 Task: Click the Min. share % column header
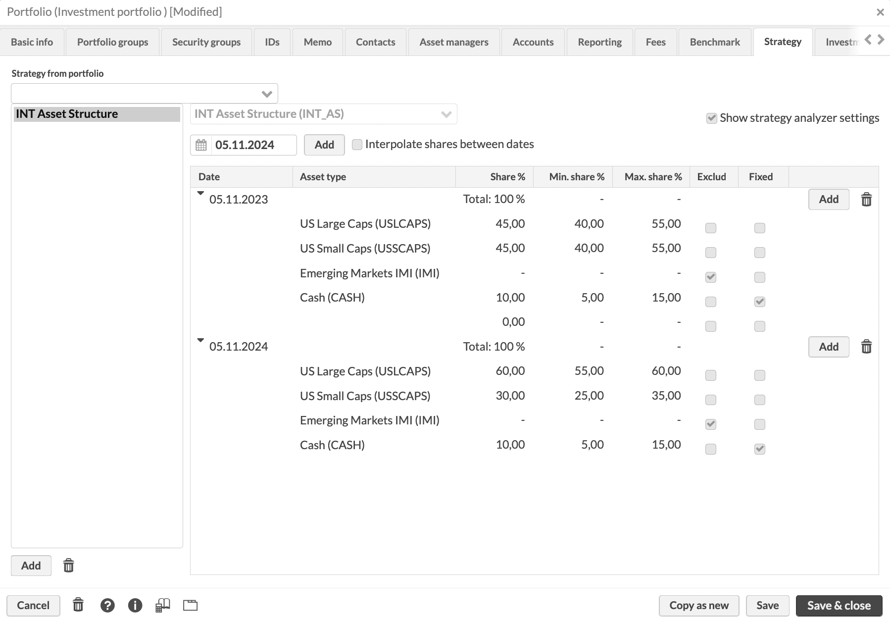coord(573,177)
